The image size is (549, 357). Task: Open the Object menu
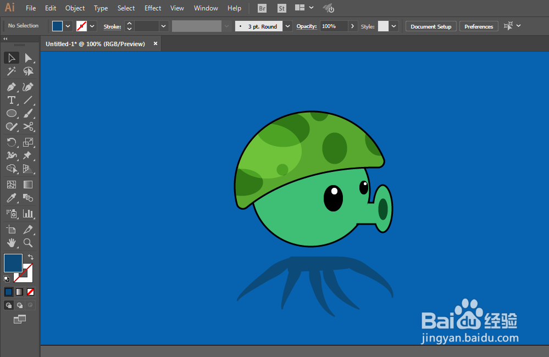75,8
